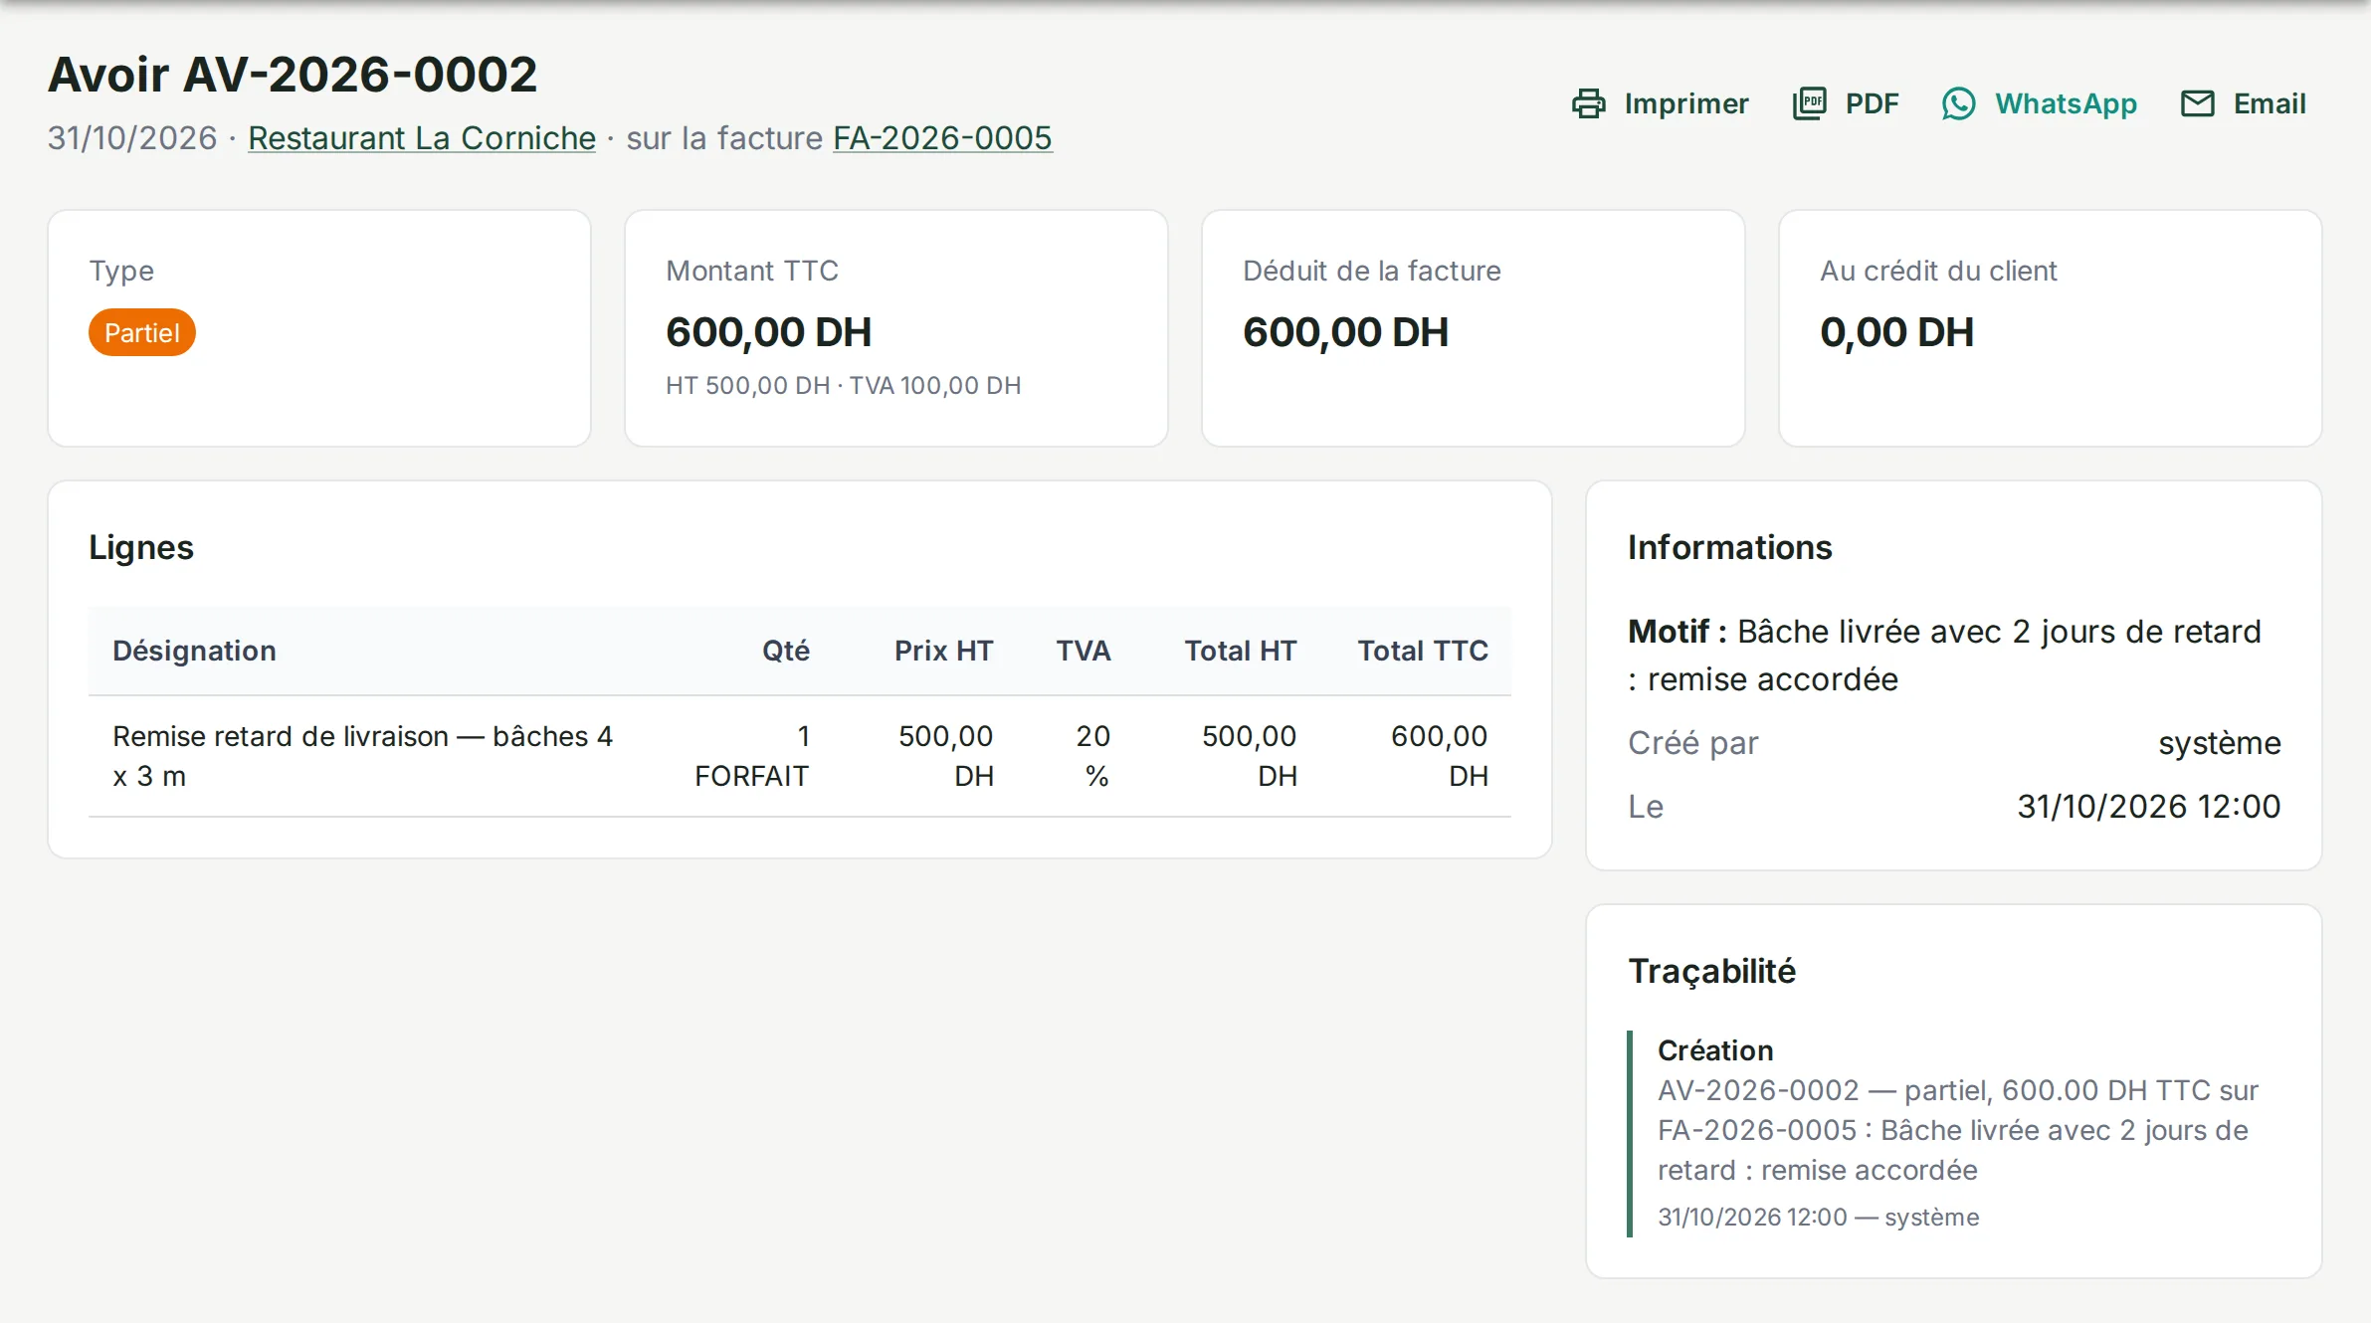Click the Avoir AV-2026-0002 title
Image resolution: width=2371 pixels, height=1323 pixels.
click(x=293, y=75)
